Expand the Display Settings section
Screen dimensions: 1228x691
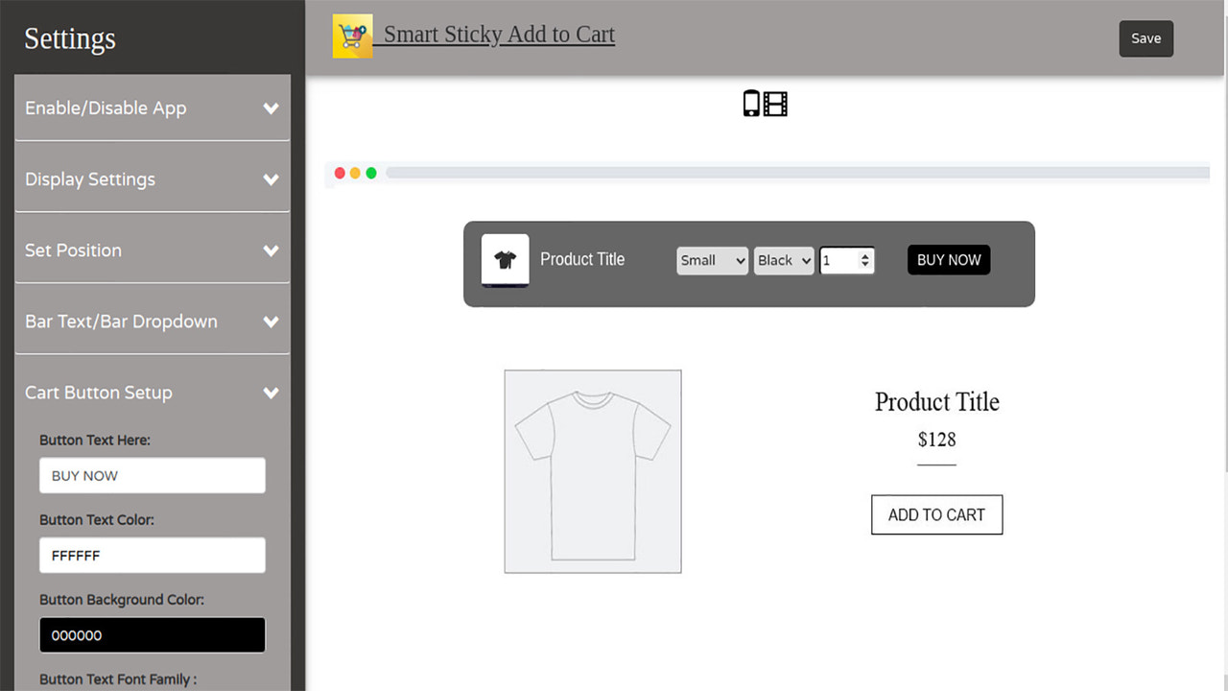[x=152, y=179]
